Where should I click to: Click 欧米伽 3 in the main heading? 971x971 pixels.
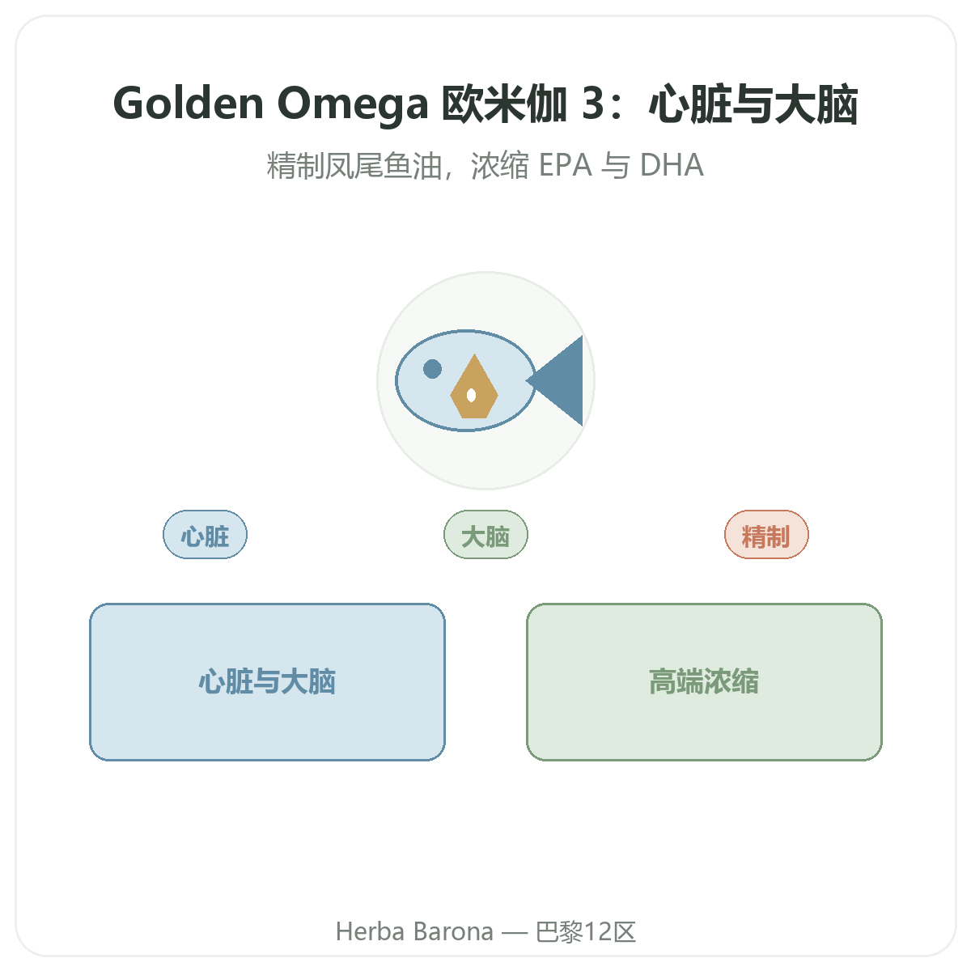coord(523,104)
